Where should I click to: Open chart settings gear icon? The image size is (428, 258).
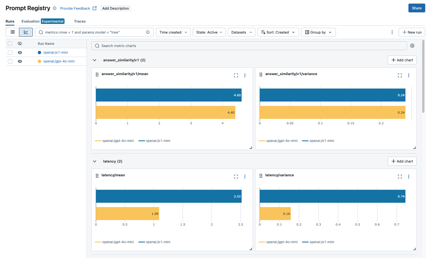pyautogui.click(x=412, y=46)
